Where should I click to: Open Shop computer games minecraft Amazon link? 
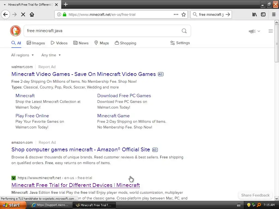81,150
